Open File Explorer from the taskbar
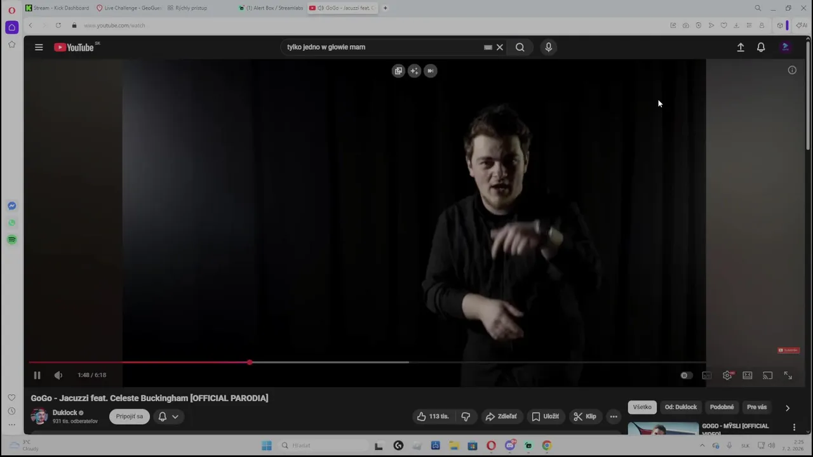The height and width of the screenshot is (457, 813). (x=454, y=446)
